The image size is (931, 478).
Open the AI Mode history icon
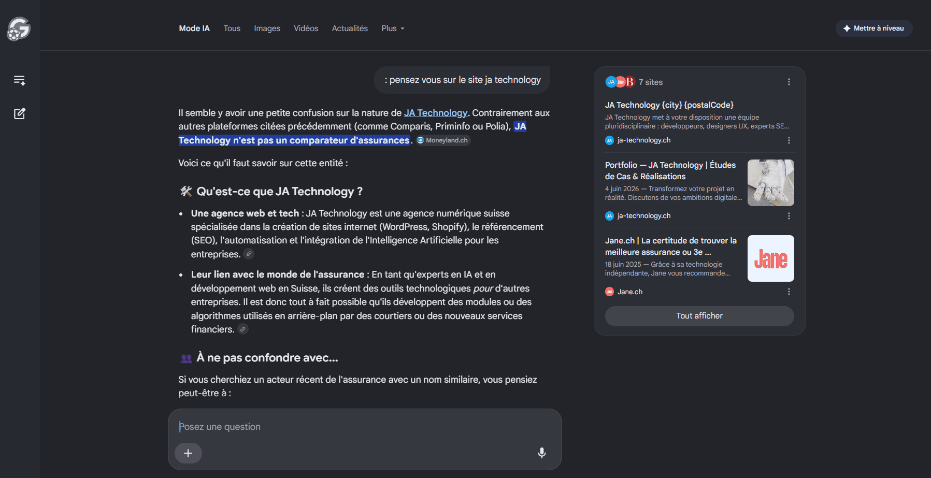tap(20, 80)
